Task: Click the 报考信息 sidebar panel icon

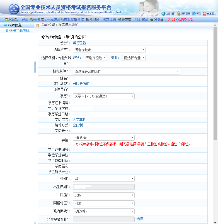Action: click(5, 25)
